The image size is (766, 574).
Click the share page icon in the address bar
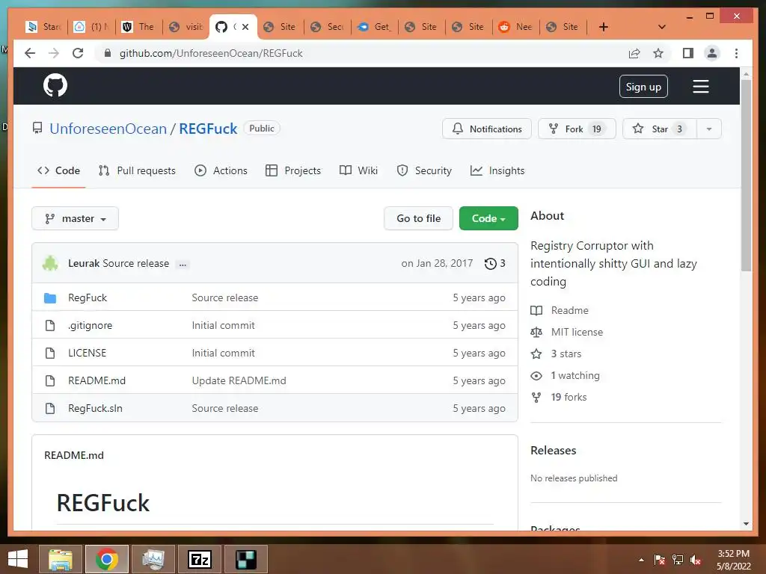634,53
